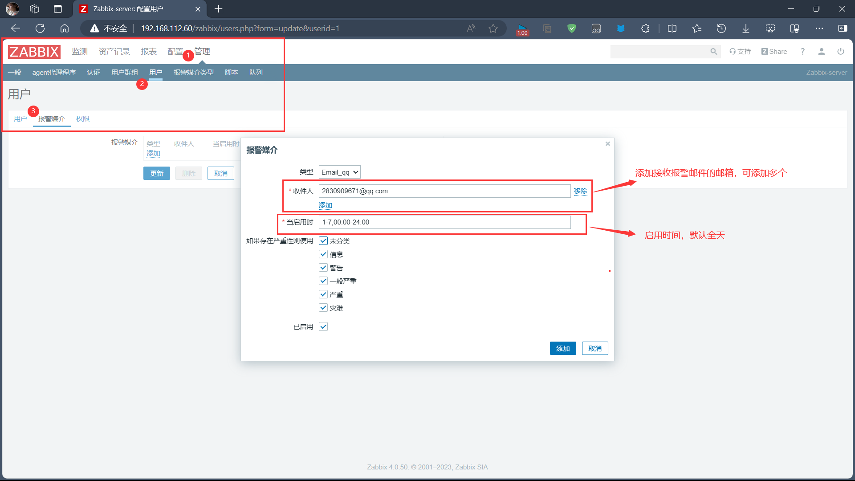Image resolution: width=855 pixels, height=481 pixels.
Task: Open downloads icon in toolbar
Action: click(x=746, y=29)
